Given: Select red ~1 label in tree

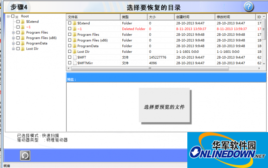Looking at the screenshot, I should [28, 27].
